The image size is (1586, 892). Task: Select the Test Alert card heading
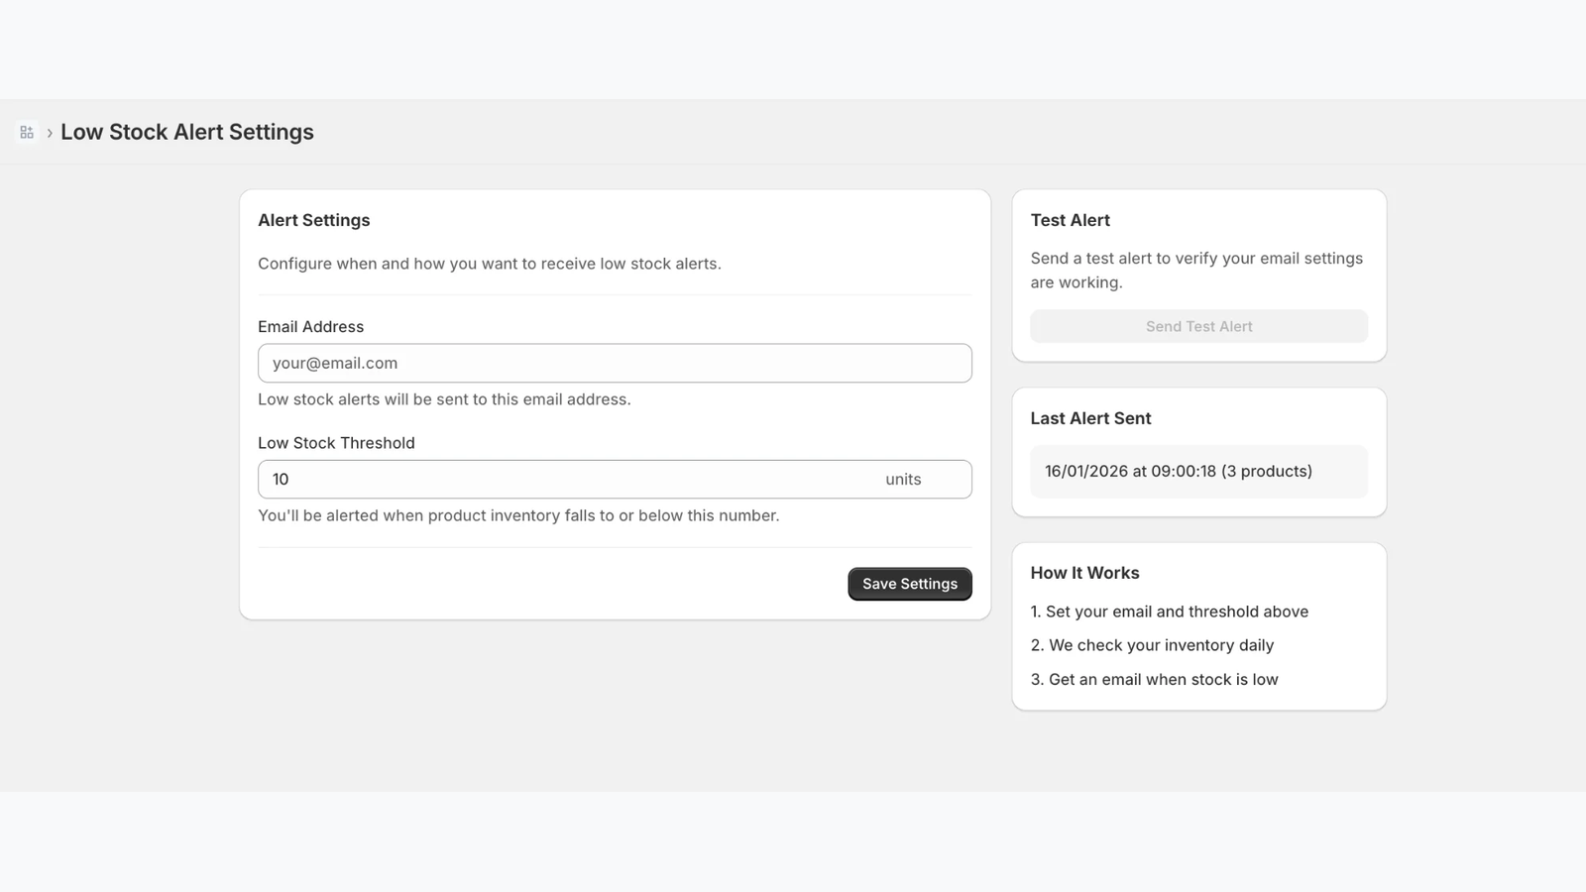tap(1071, 220)
